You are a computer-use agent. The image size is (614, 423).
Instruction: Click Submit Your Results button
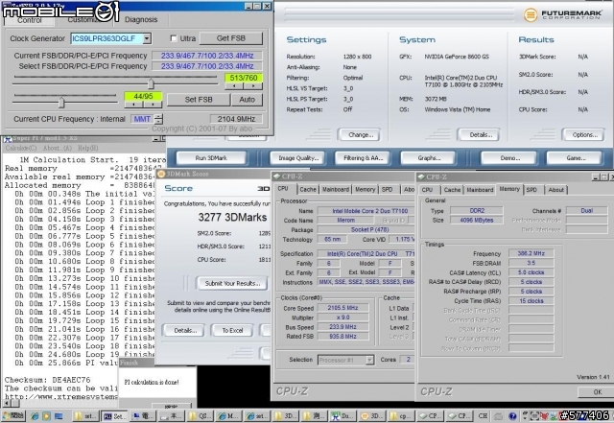232,283
